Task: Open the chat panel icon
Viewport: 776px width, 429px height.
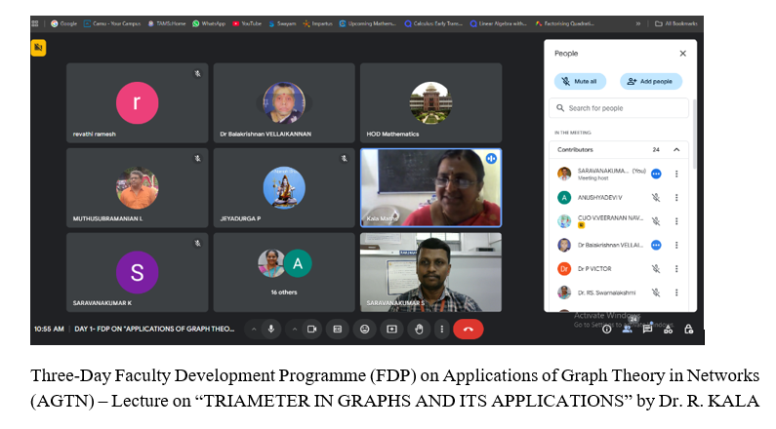Action: point(647,330)
